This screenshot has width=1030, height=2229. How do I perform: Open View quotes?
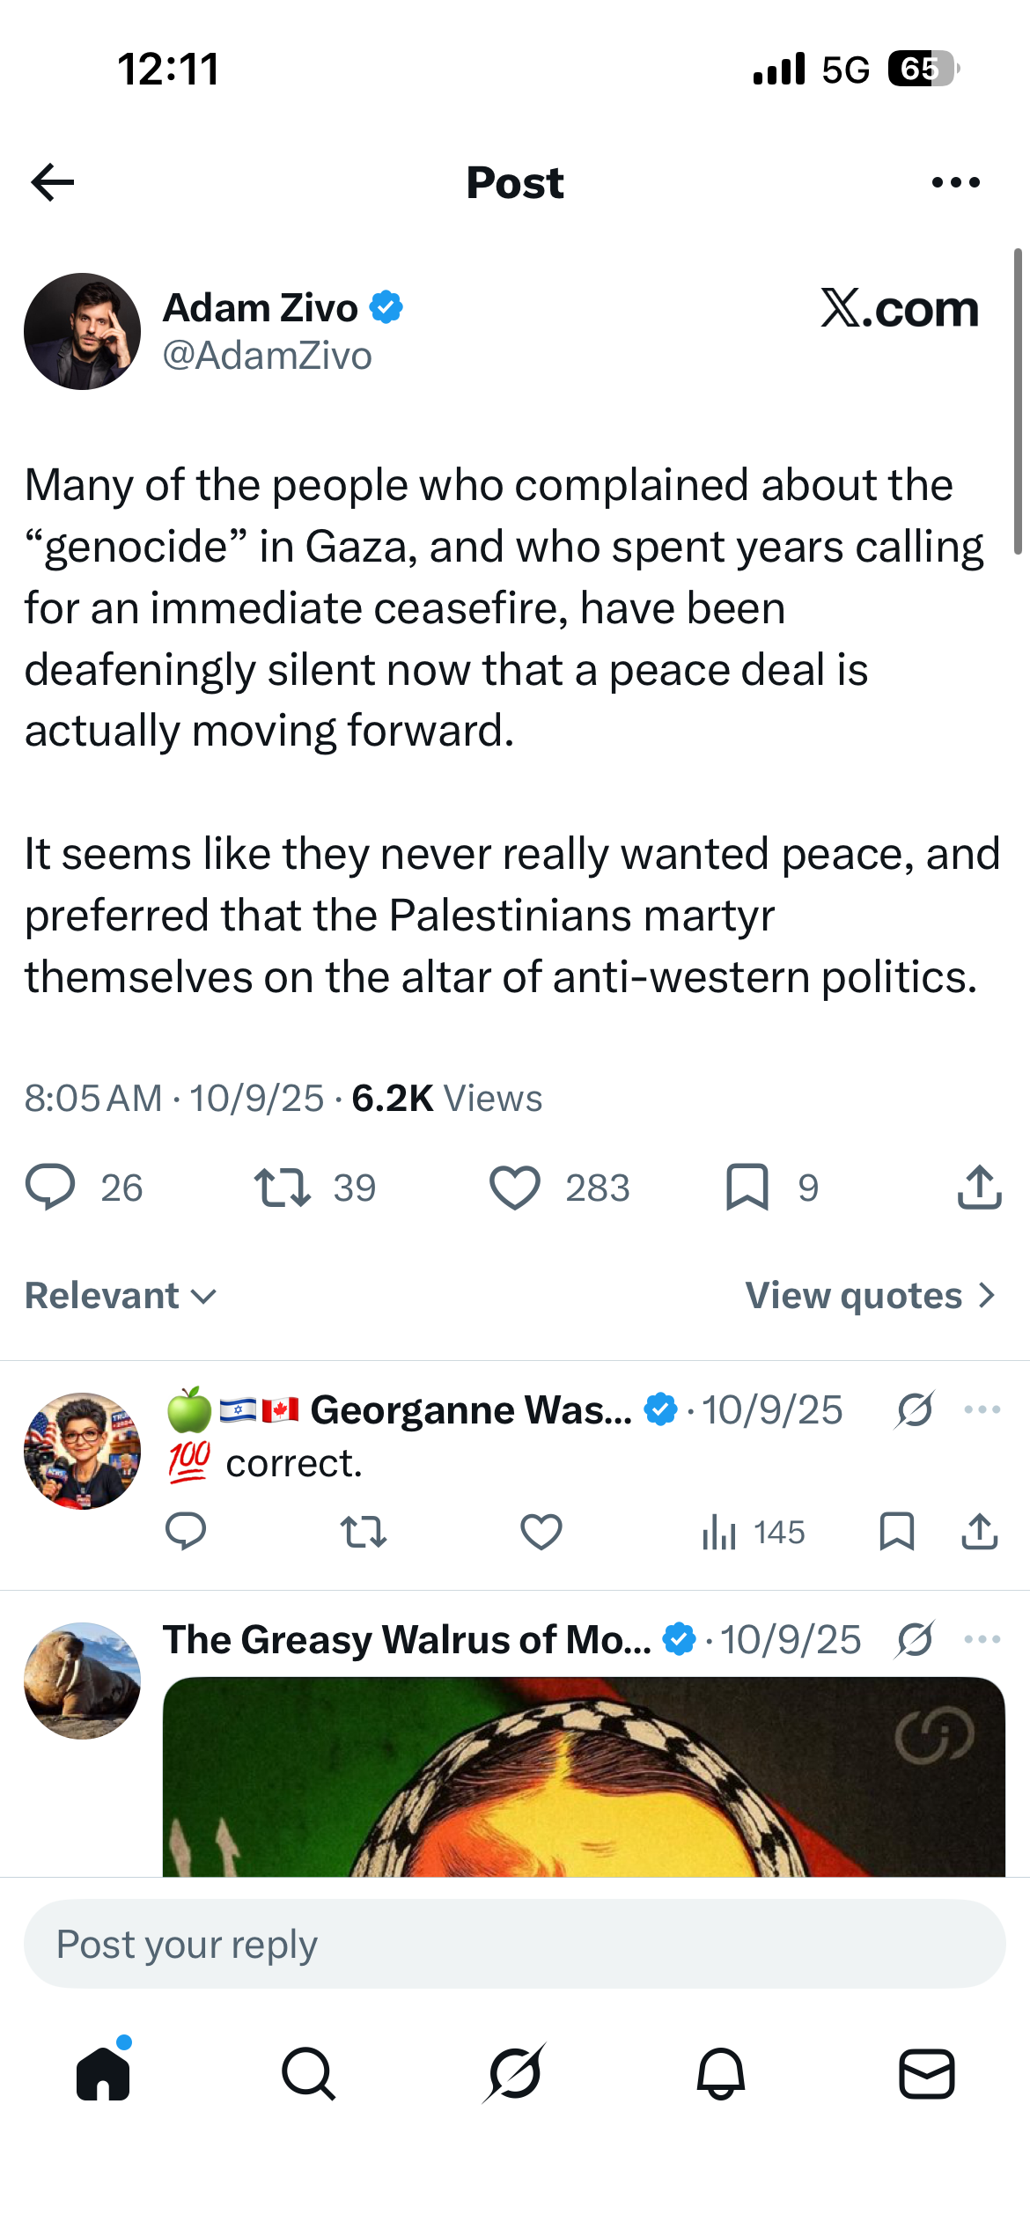(872, 1296)
